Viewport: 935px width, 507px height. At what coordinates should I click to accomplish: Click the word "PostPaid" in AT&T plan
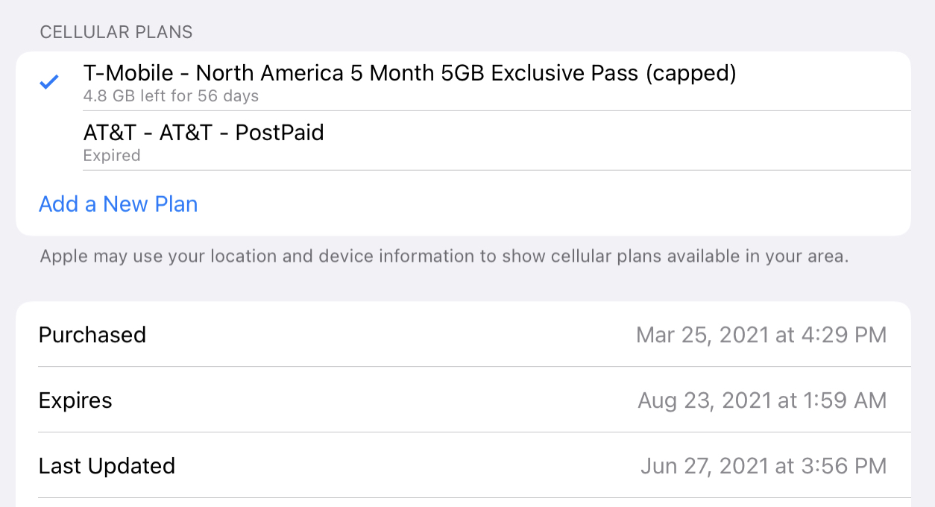pos(280,133)
